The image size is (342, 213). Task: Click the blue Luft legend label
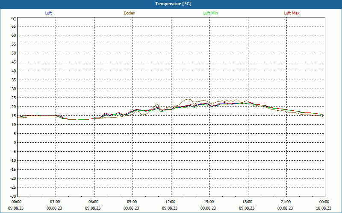(48, 13)
